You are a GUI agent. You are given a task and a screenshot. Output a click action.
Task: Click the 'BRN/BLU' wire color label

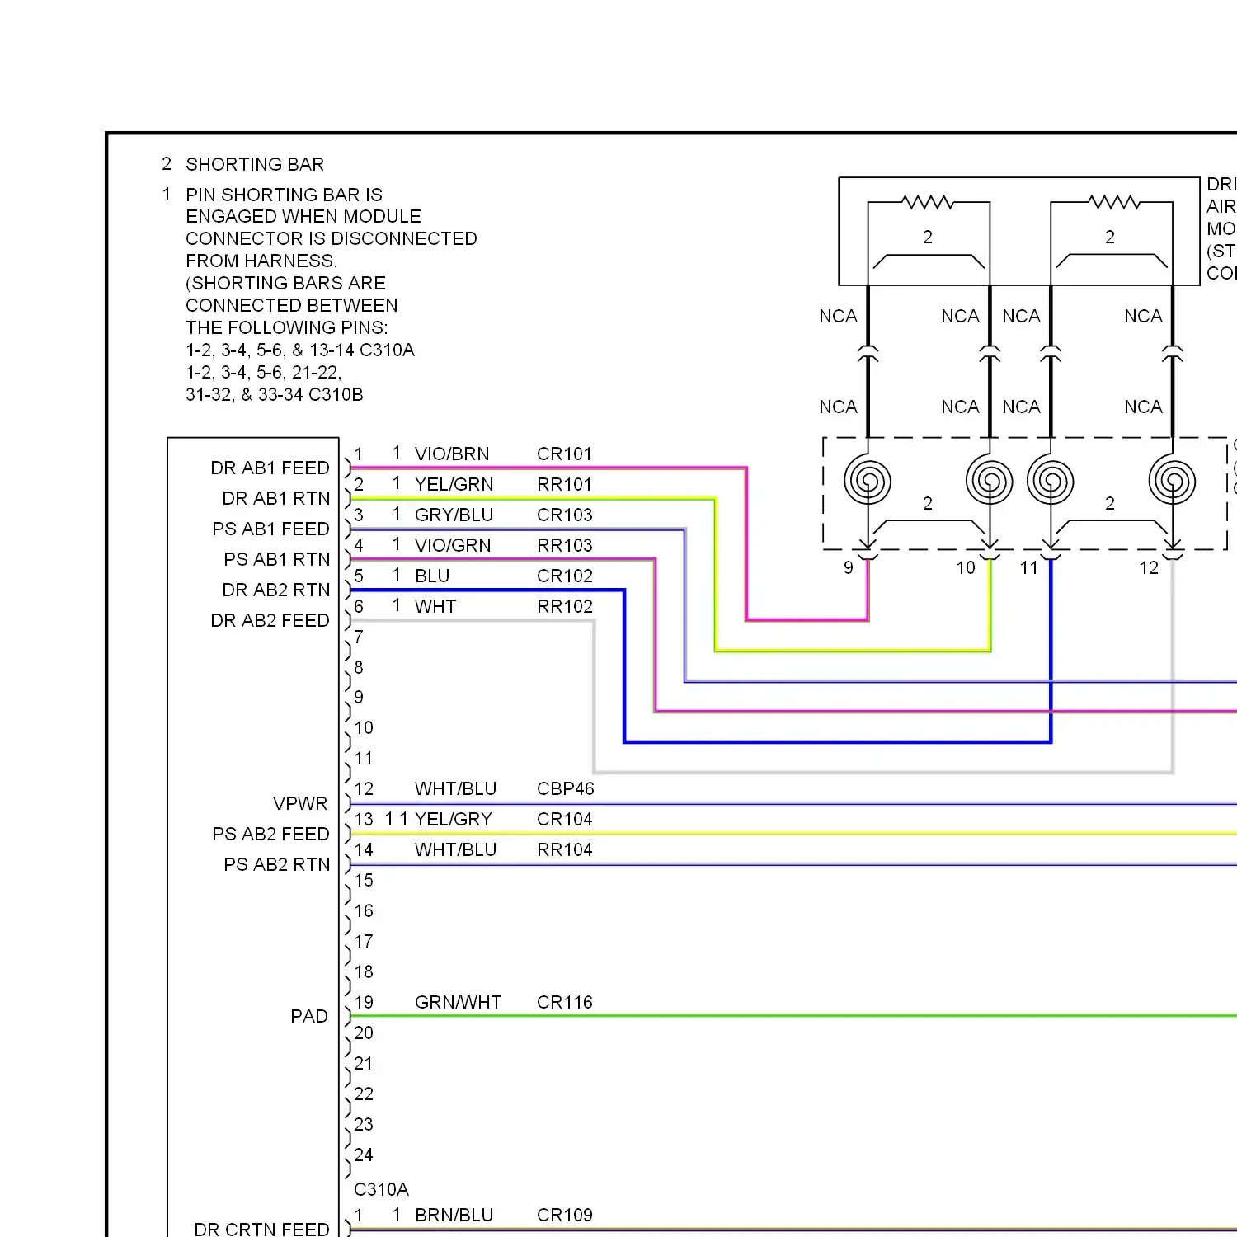click(454, 1215)
